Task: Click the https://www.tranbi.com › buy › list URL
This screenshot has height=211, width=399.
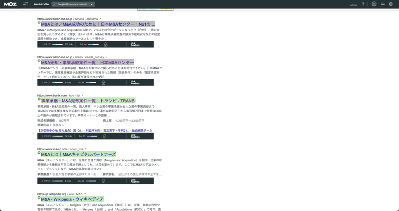Action: click(59, 96)
